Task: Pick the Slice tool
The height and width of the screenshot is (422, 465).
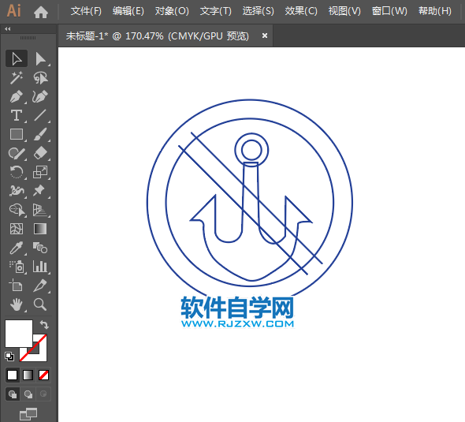Action: click(x=40, y=286)
